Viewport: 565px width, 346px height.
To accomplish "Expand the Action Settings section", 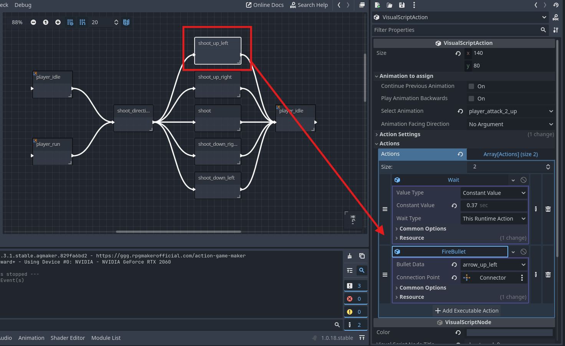I will click(400, 134).
